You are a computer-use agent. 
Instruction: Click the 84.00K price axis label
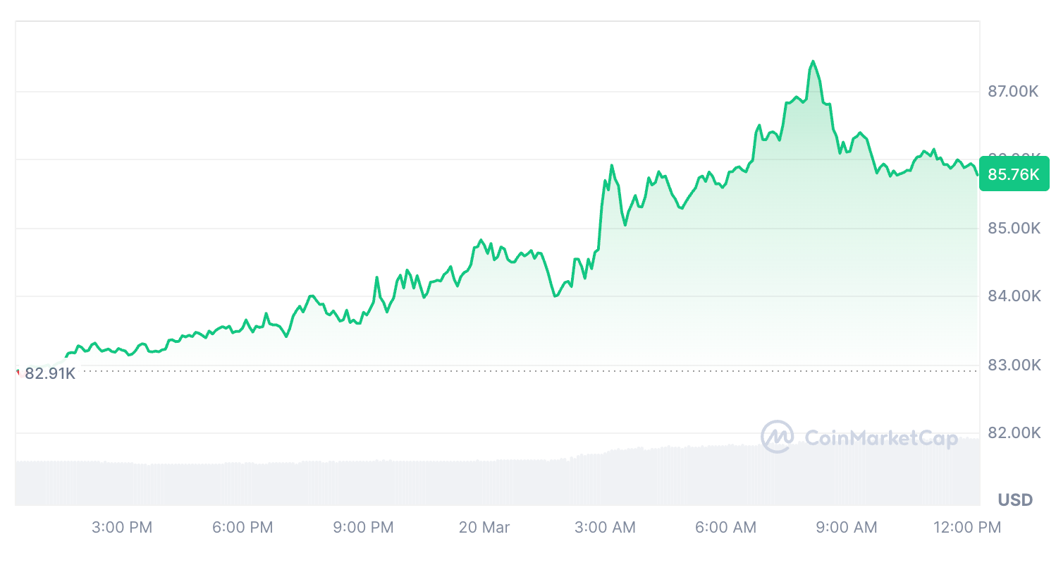coord(1014,296)
